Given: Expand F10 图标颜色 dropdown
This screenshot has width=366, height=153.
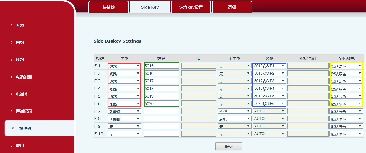Looking at the screenshot, I should pos(346,134).
